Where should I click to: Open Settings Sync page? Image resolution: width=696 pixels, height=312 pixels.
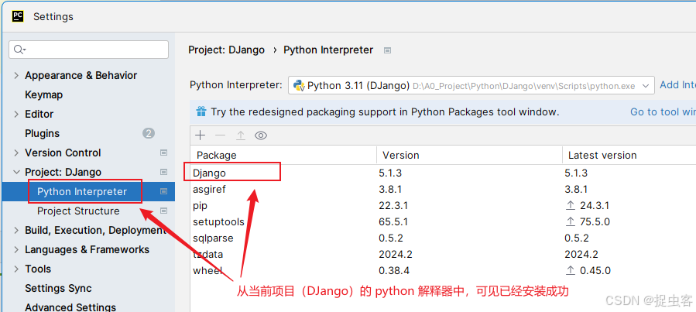point(58,288)
